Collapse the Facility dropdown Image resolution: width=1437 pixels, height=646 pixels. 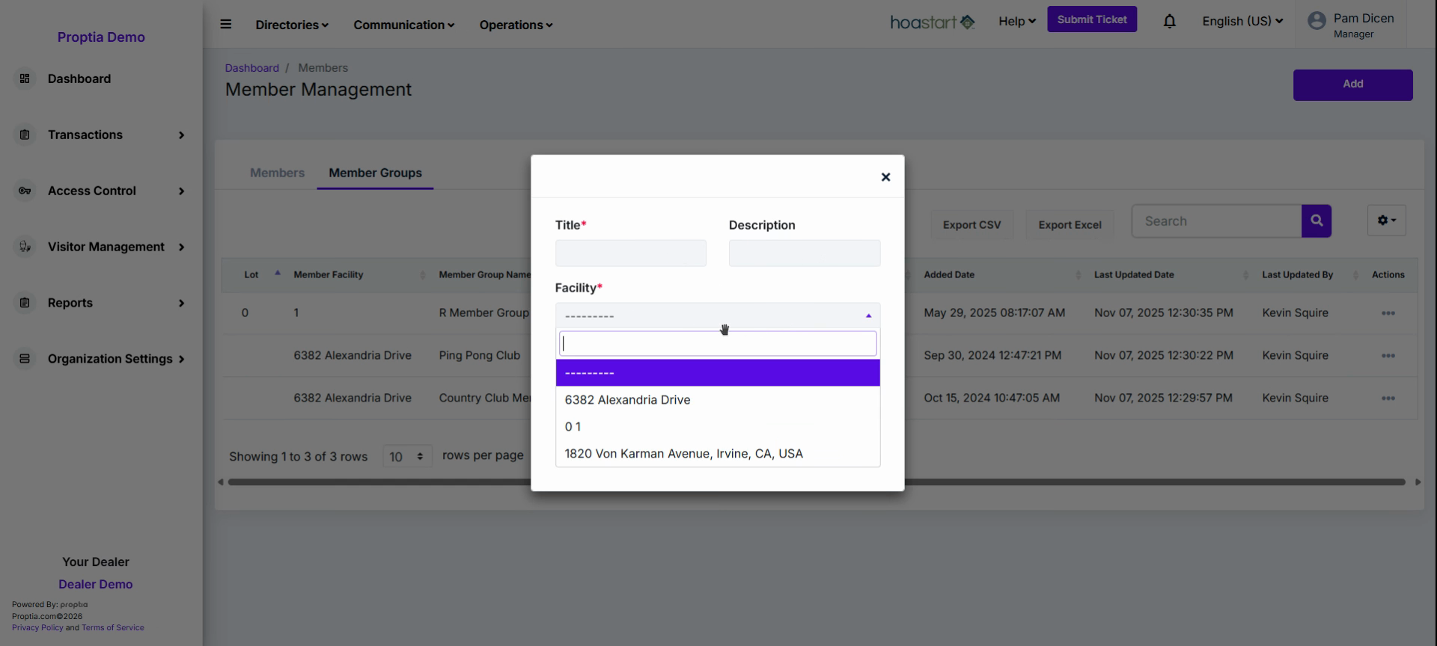point(717,316)
